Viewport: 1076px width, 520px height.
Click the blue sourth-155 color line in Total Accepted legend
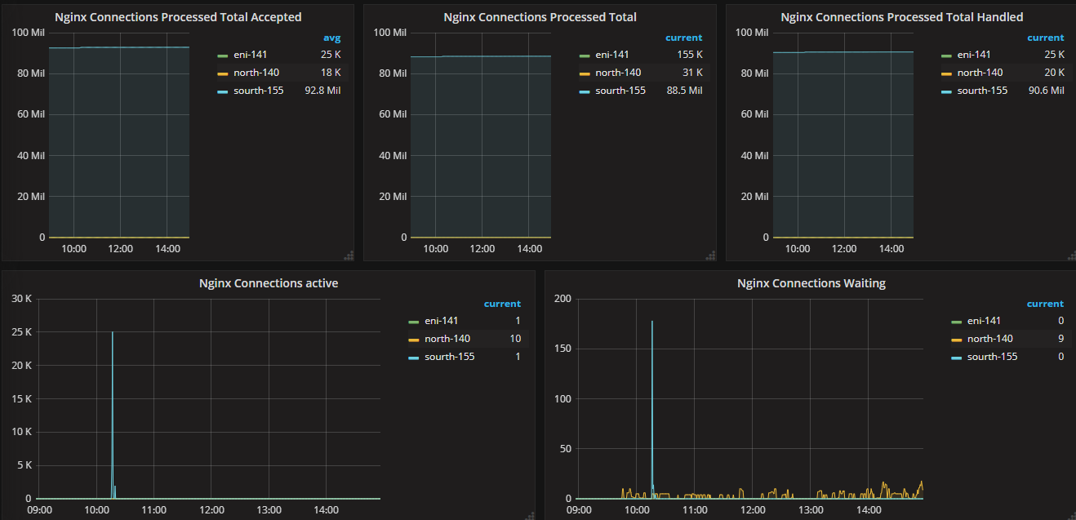(222, 91)
